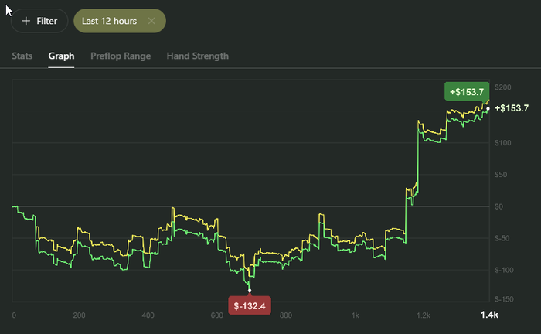Click the $100 y-axis label
The width and height of the screenshot is (541, 334).
[502, 143]
